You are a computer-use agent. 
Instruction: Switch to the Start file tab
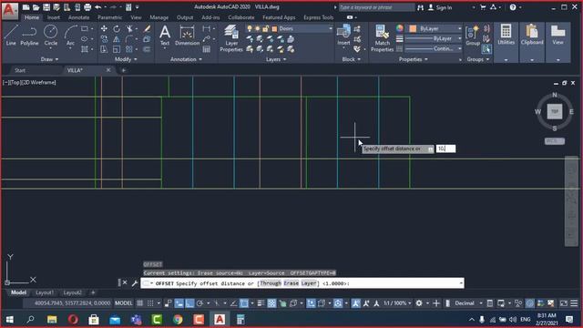click(x=20, y=70)
